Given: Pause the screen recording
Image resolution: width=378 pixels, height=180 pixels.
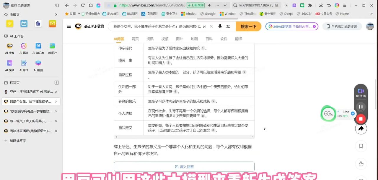Looking at the screenshot, I should (361, 107).
